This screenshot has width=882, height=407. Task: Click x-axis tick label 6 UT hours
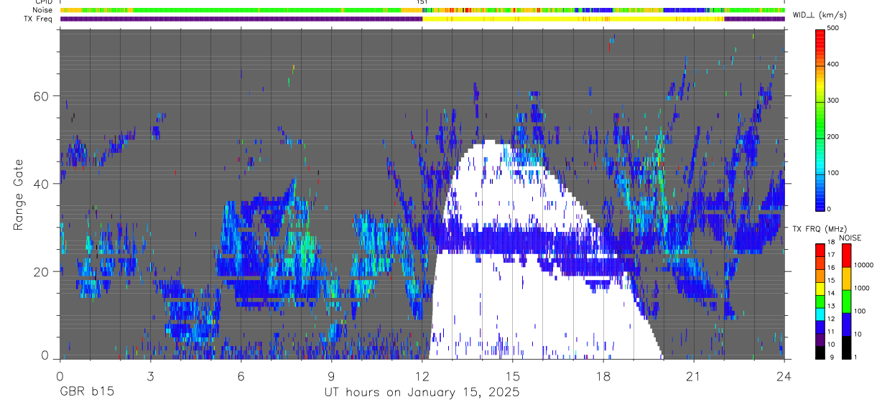click(x=241, y=376)
